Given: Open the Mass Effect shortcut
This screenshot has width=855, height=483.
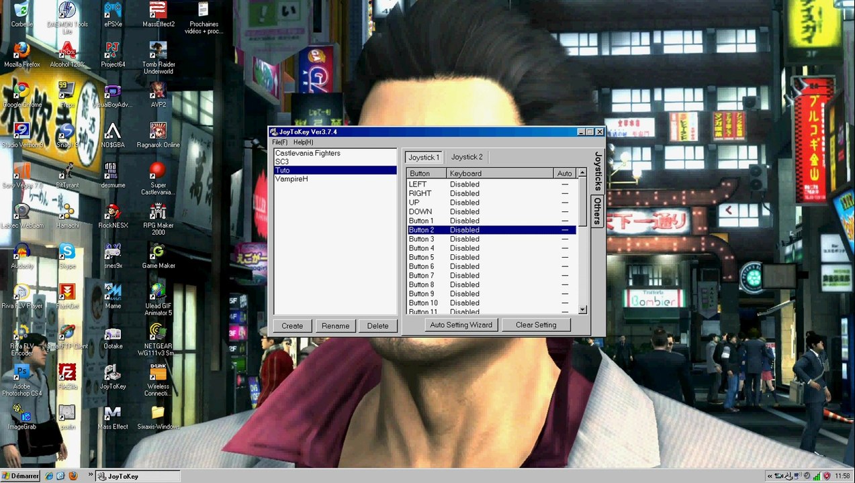Looking at the screenshot, I should coord(113,417).
